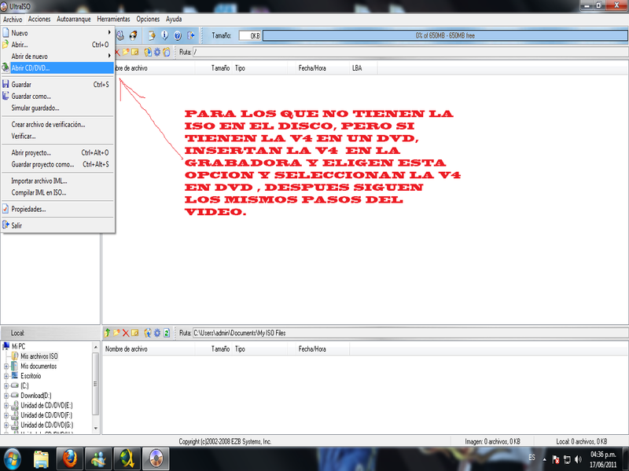Click Add Files icon in the Local toolbar

(x=148, y=333)
